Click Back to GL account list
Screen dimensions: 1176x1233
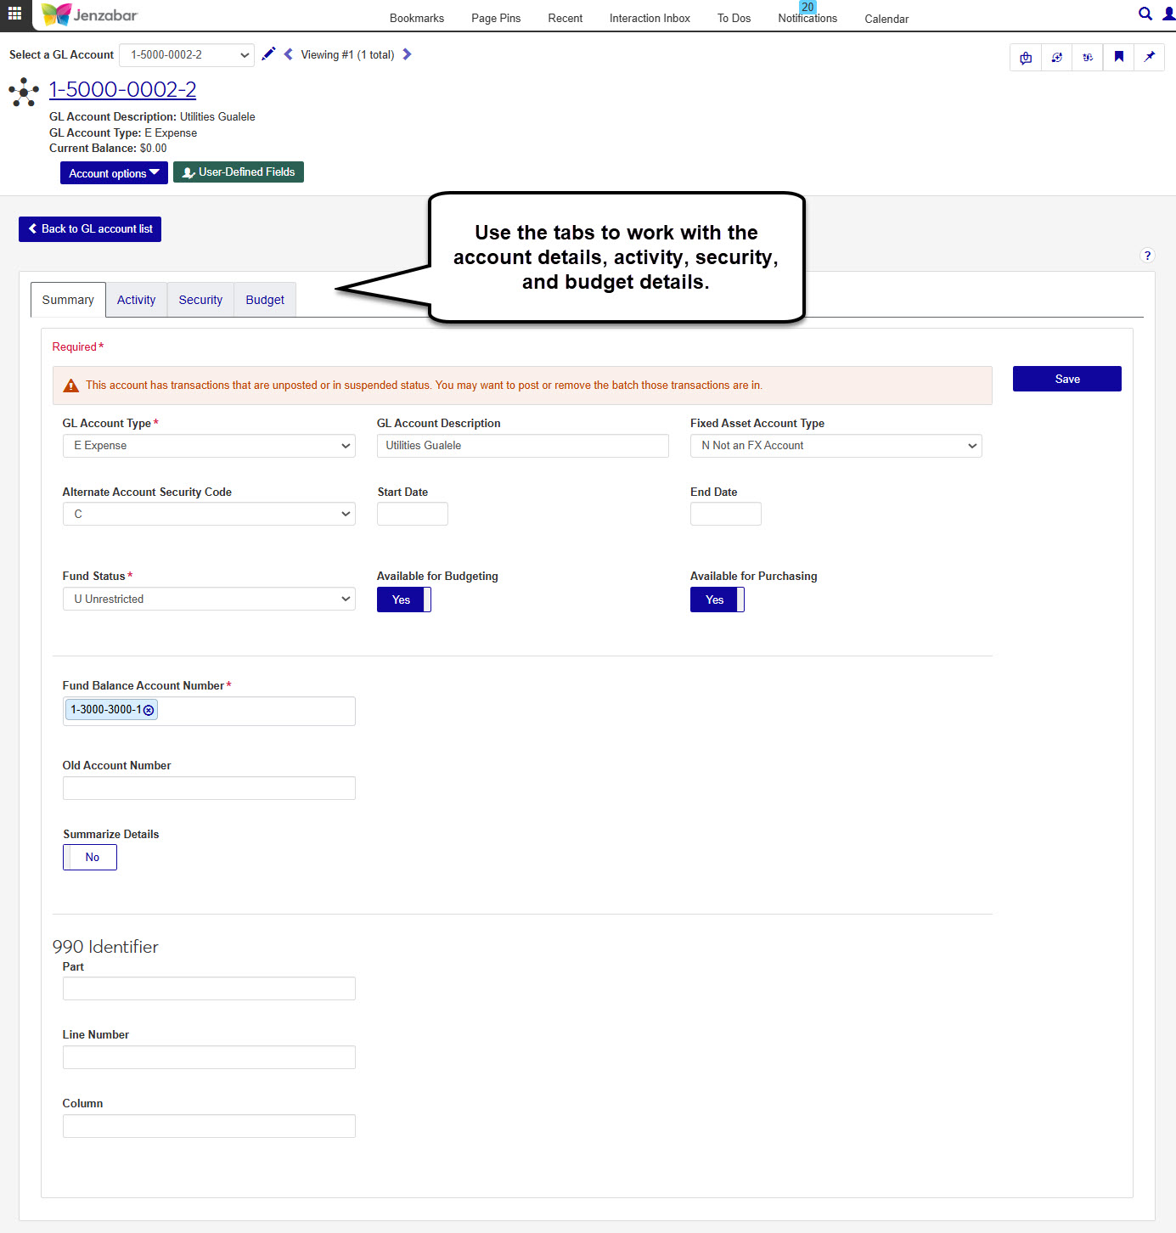point(90,229)
